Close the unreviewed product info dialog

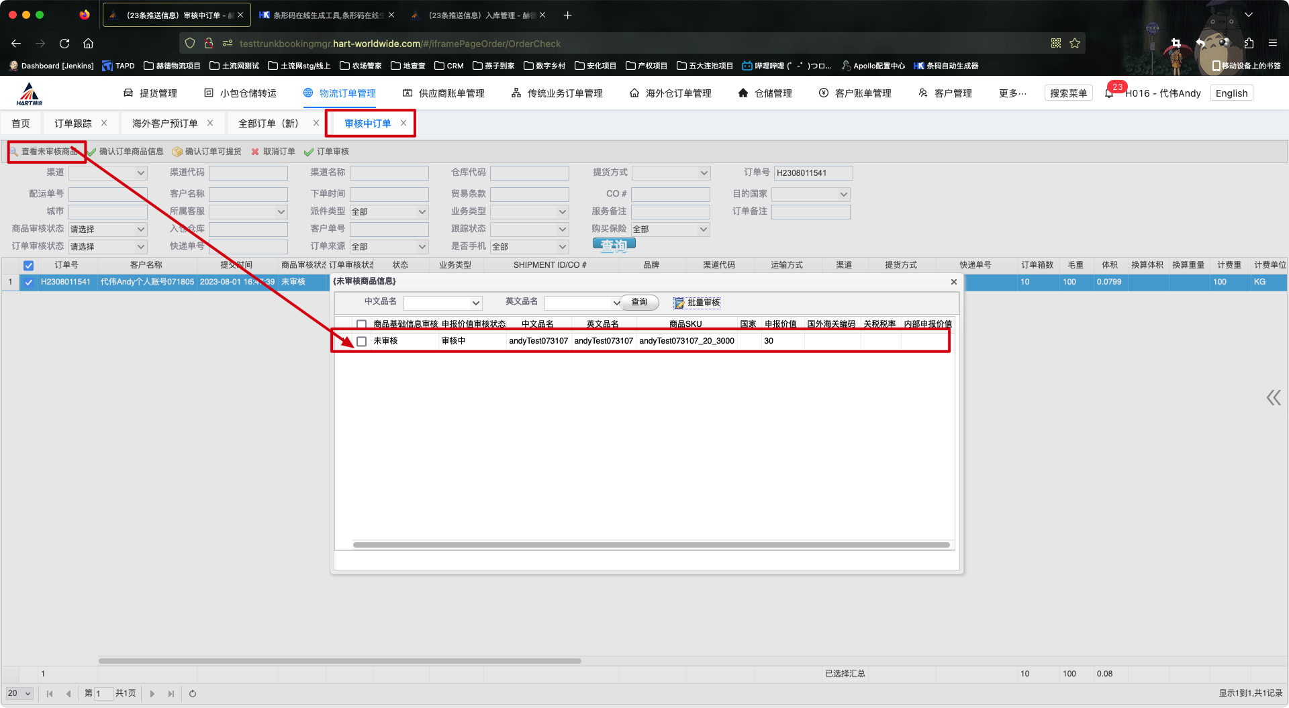[953, 282]
